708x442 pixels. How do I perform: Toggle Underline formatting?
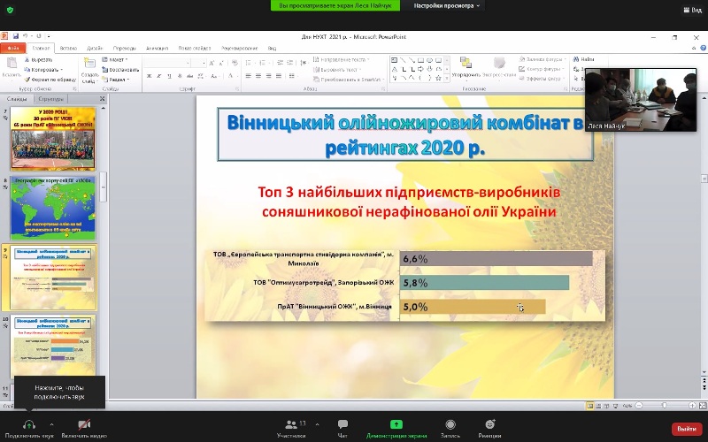click(x=169, y=76)
